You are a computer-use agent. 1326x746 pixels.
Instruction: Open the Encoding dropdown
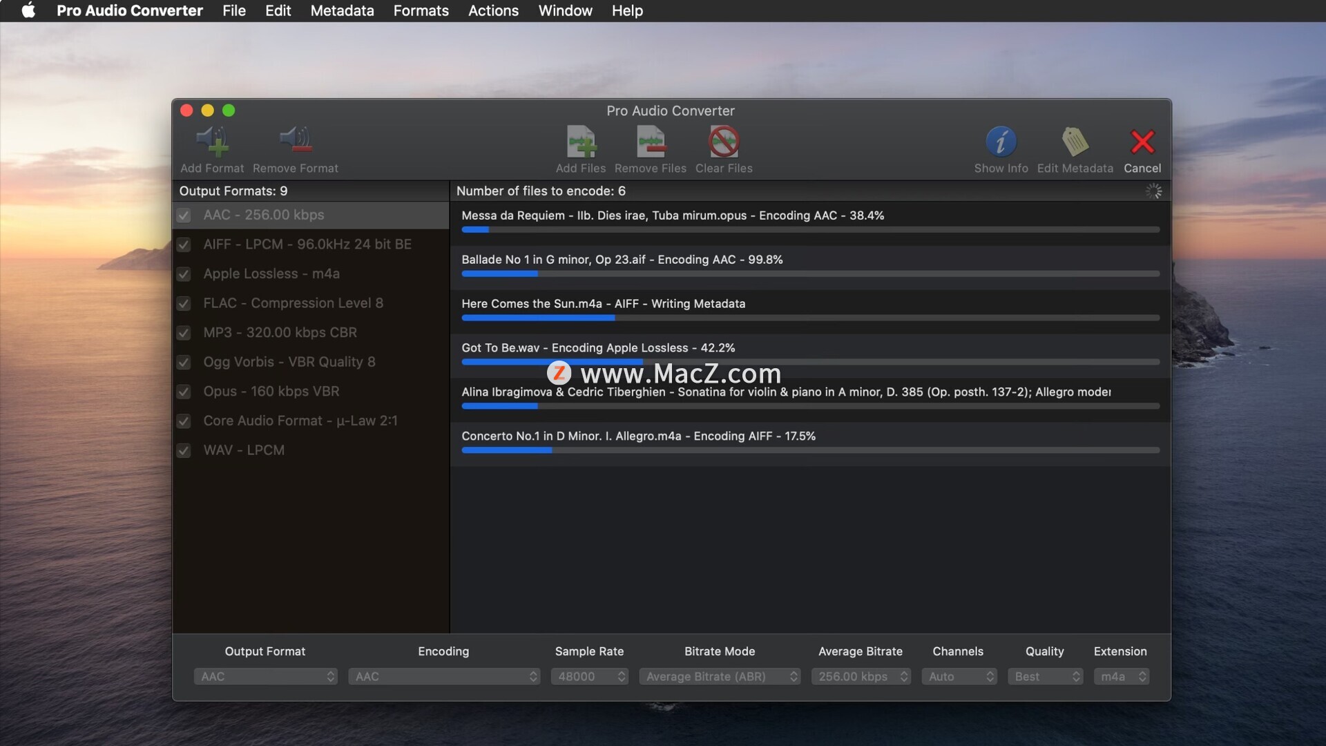(x=444, y=676)
